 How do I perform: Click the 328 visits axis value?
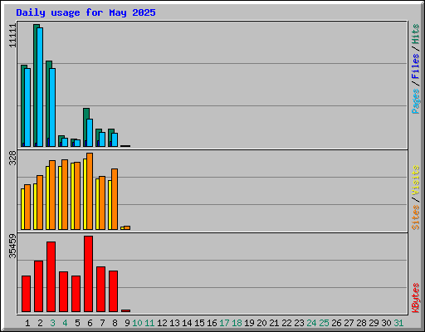(12, 158)
